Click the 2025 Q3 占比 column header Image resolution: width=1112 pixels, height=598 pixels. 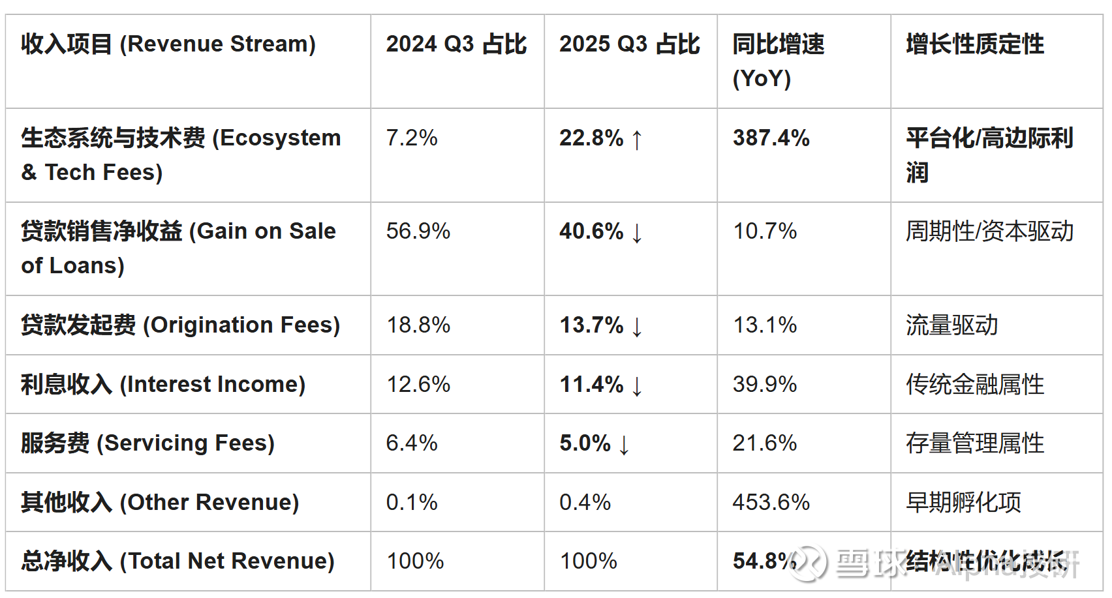point(629,44)
